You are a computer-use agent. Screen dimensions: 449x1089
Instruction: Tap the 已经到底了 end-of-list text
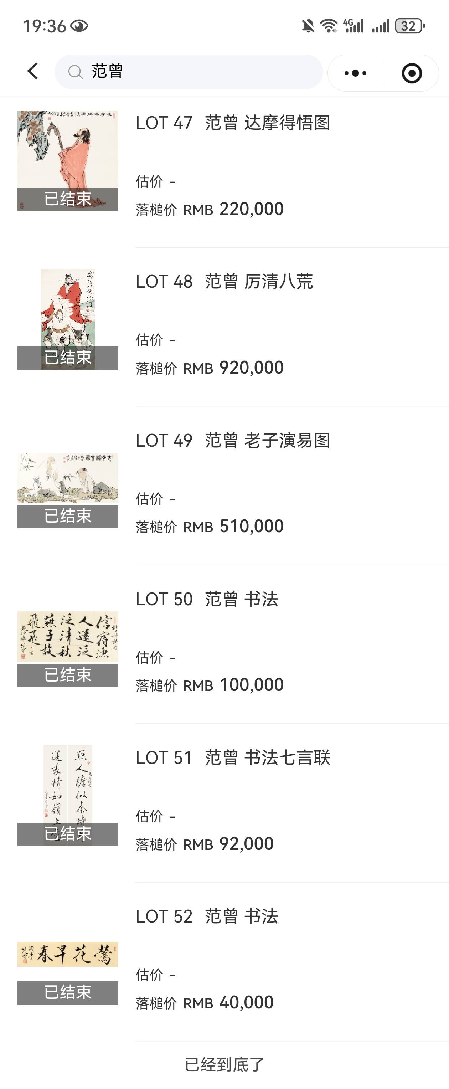pos(224,1064)
